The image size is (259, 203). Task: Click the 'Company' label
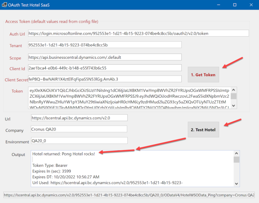[14, 131]
